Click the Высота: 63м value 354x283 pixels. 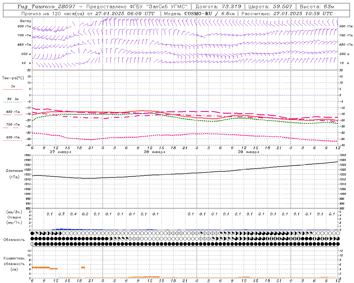point(317,7)
